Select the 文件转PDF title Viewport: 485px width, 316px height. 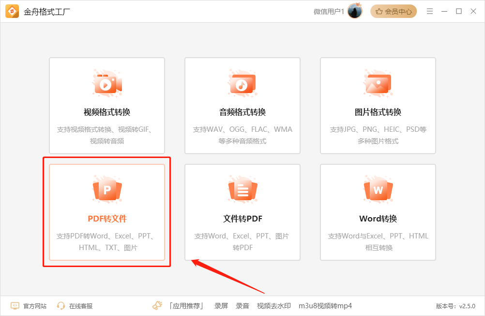pyautogui.click(x=243, y=219)
